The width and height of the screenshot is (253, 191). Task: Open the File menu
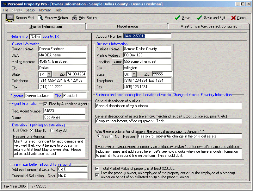pyautogui.click(x=5, y=10)
